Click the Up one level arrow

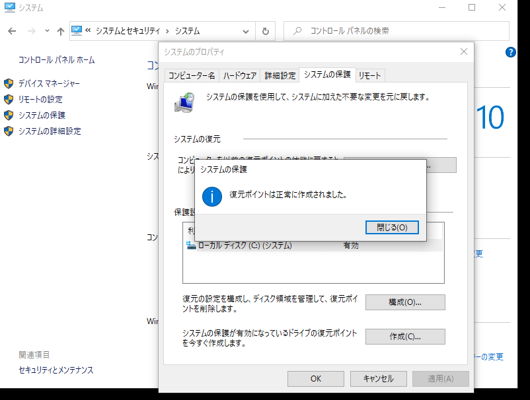click(61, 31)
